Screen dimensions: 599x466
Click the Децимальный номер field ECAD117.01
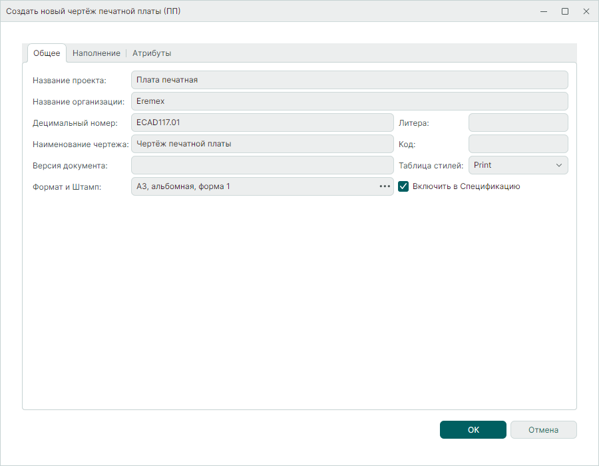point(262,122)
